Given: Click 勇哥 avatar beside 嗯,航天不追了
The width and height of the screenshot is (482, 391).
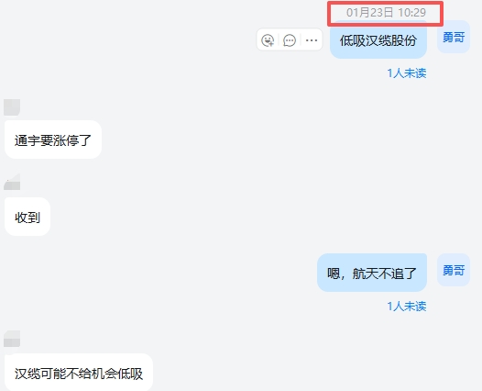Looking at the screenshot, I should pyautogui.click(x=454, y=270).
